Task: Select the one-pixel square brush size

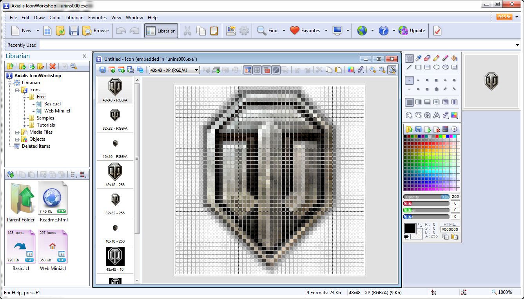Action: click(409, 80)
